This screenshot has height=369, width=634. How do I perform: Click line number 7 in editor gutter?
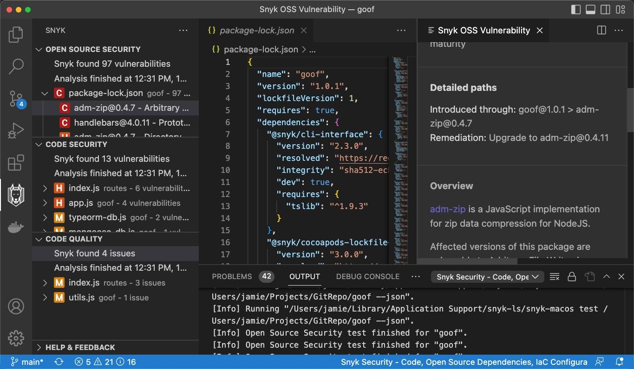click(x=228, y=134)
